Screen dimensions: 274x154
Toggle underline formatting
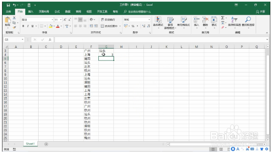pyautogui.click(x=33, y=26)
